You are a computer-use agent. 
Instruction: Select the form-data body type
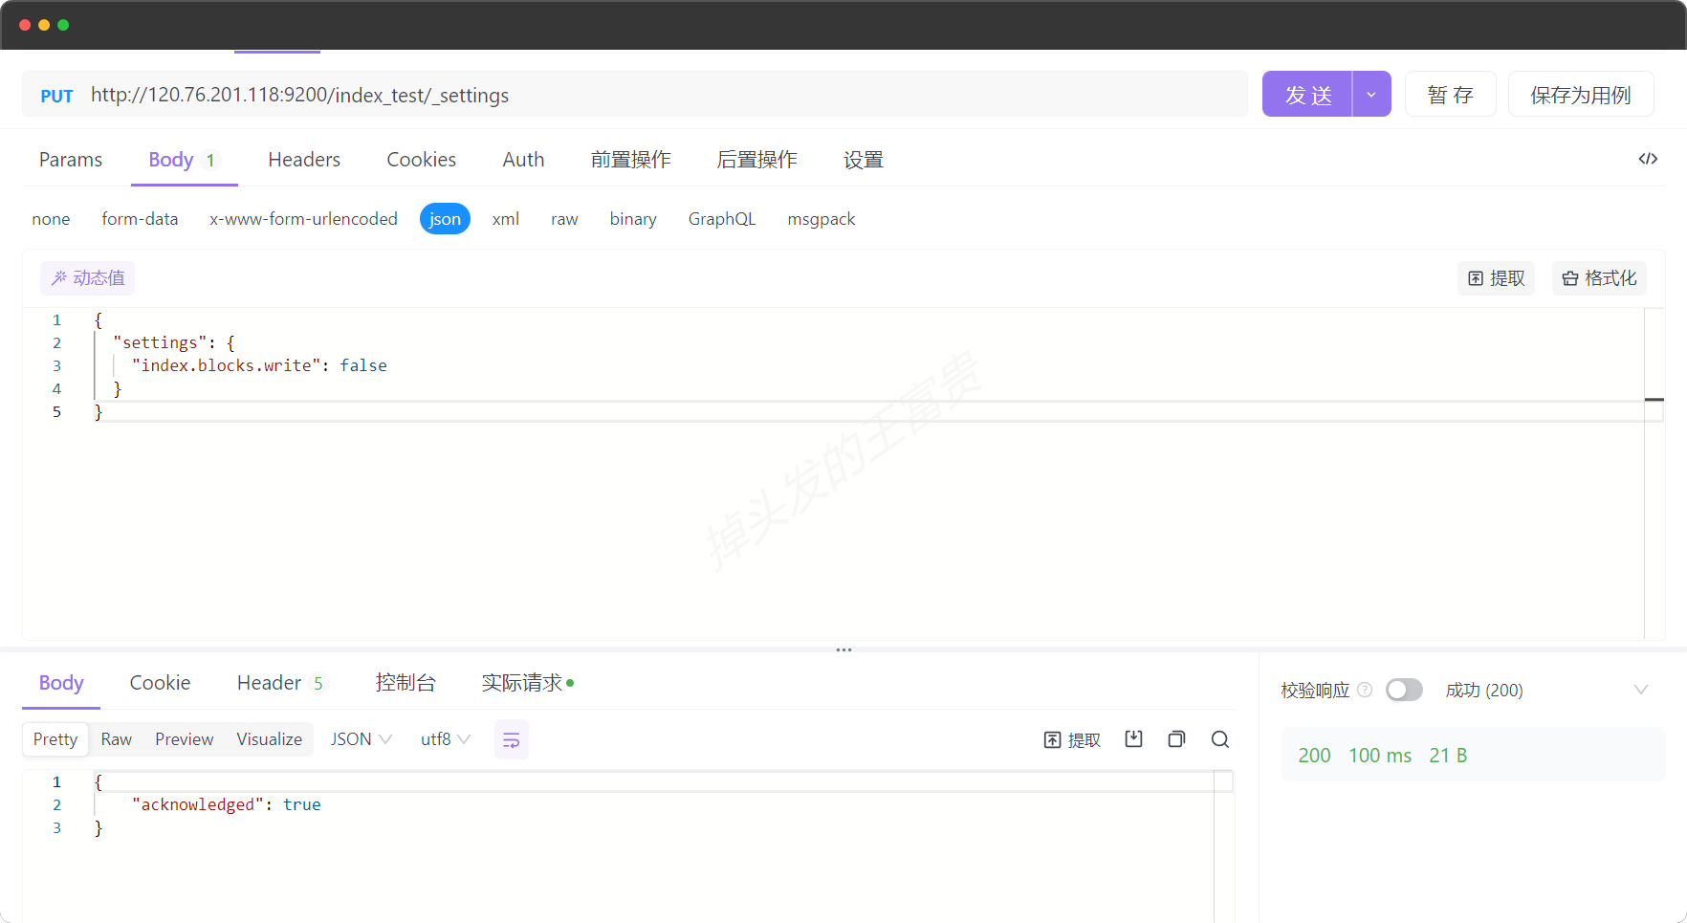coord(140,219)
